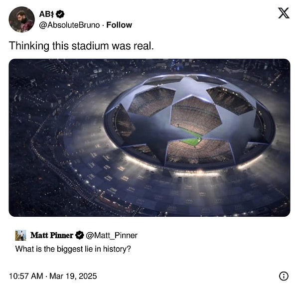
Task: Open the @Matt_Pinner handle link
Action: (x=112, y=235)
